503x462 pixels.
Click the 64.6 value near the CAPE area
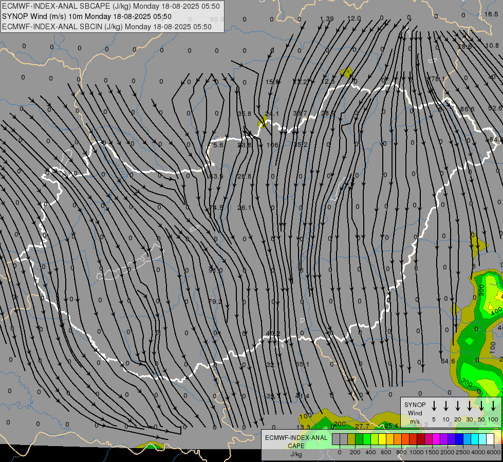pos(448,361)
